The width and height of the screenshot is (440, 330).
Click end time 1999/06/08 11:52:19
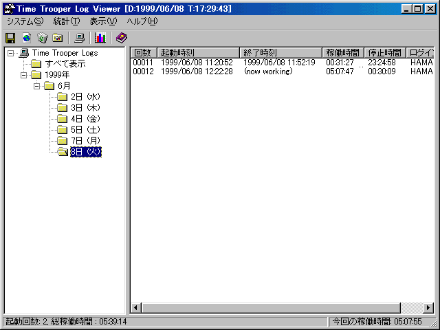[x=279, y=63]
